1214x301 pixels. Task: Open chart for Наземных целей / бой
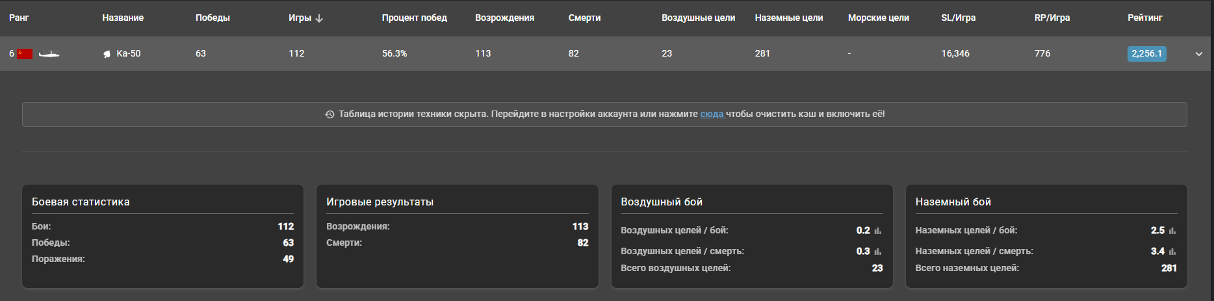coord(1172,231)
